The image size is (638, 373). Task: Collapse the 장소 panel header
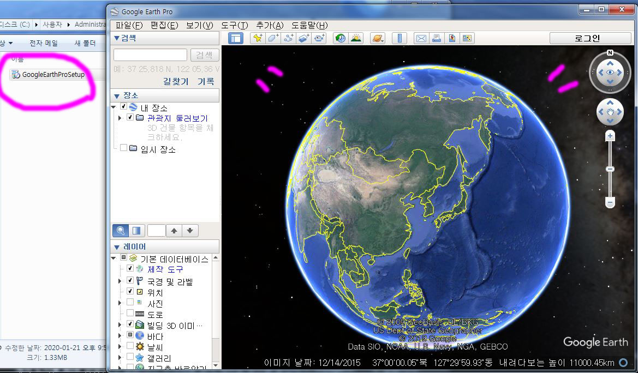coord(165,95)
